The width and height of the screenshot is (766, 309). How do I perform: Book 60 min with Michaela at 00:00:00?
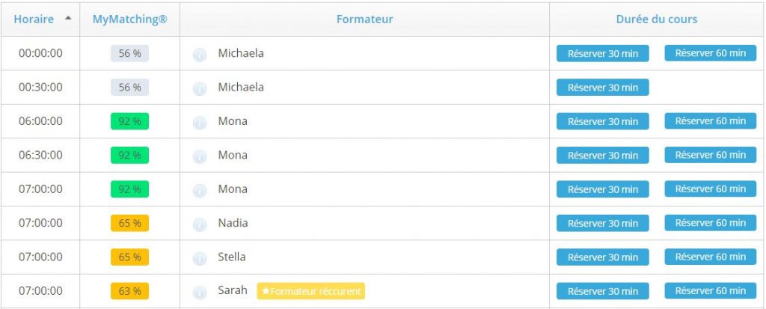(711, 53)
